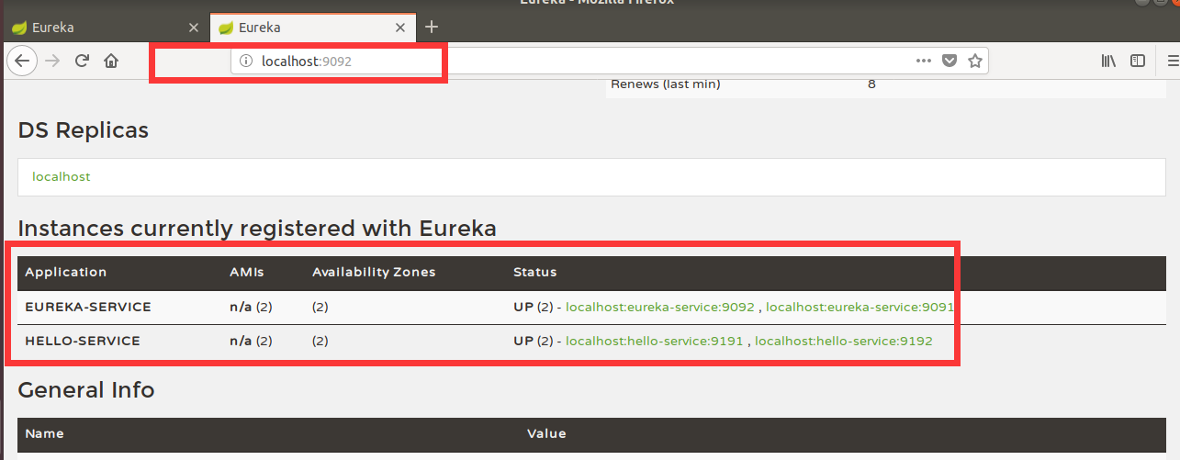The height and width of the screenshot is (460, 1180).
Task: Click the General Info heading
Action: pyautogui.click(x=86, y=390)
